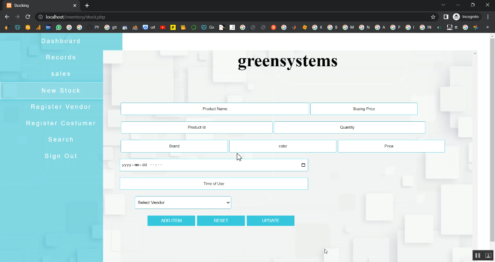495x262 pixels.
Task: Go to Dashboard in sidebar
Action: (x=61, y=41)
